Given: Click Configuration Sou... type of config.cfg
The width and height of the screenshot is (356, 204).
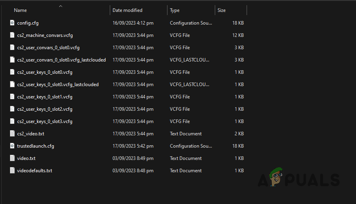Looking at the screenshot, I should [191, 23].
